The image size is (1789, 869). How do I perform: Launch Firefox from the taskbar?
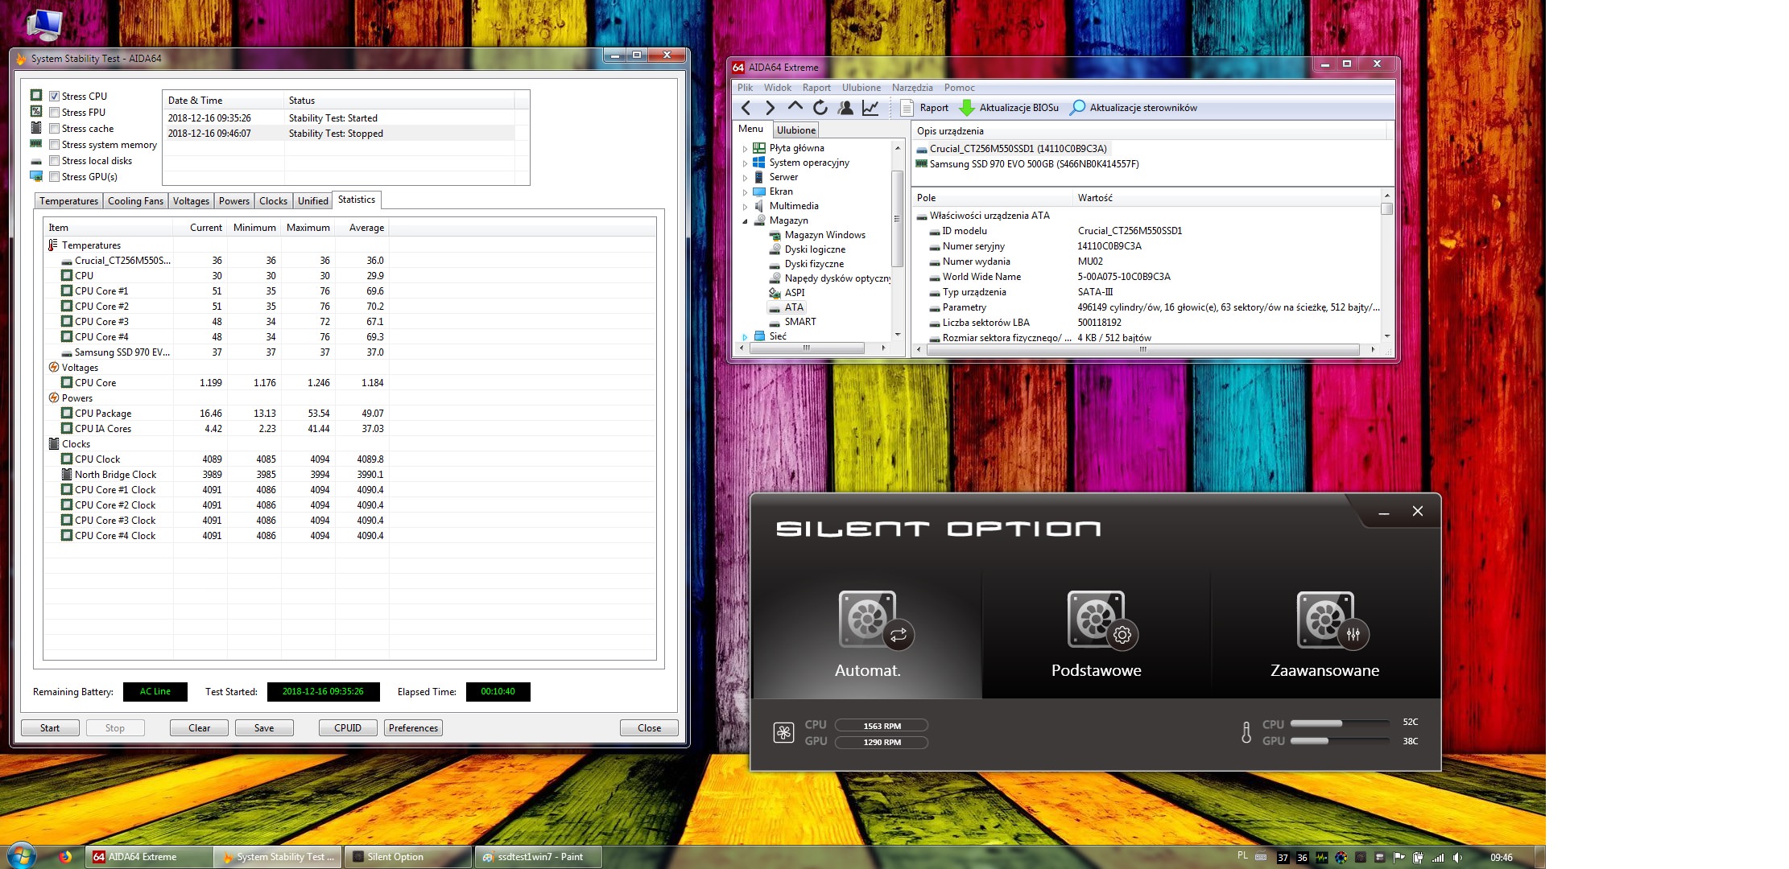tap(65, 857)
